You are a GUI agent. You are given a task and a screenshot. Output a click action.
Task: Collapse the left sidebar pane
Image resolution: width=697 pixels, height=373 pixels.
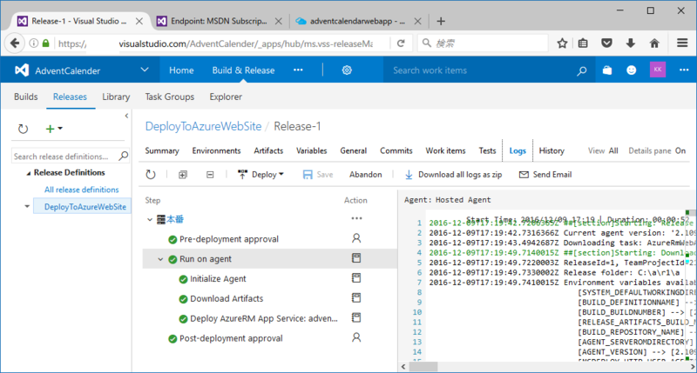click(126, 116)
